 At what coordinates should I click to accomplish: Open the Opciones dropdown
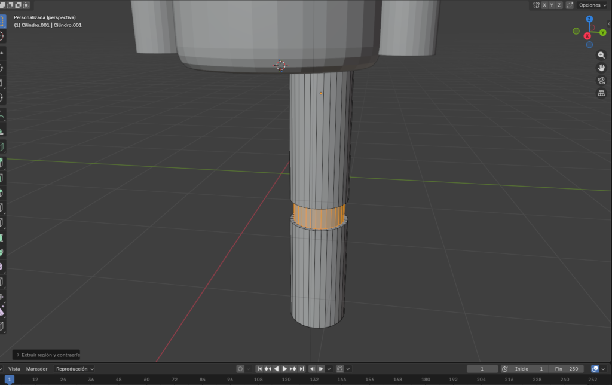click(x=592, y=5)
